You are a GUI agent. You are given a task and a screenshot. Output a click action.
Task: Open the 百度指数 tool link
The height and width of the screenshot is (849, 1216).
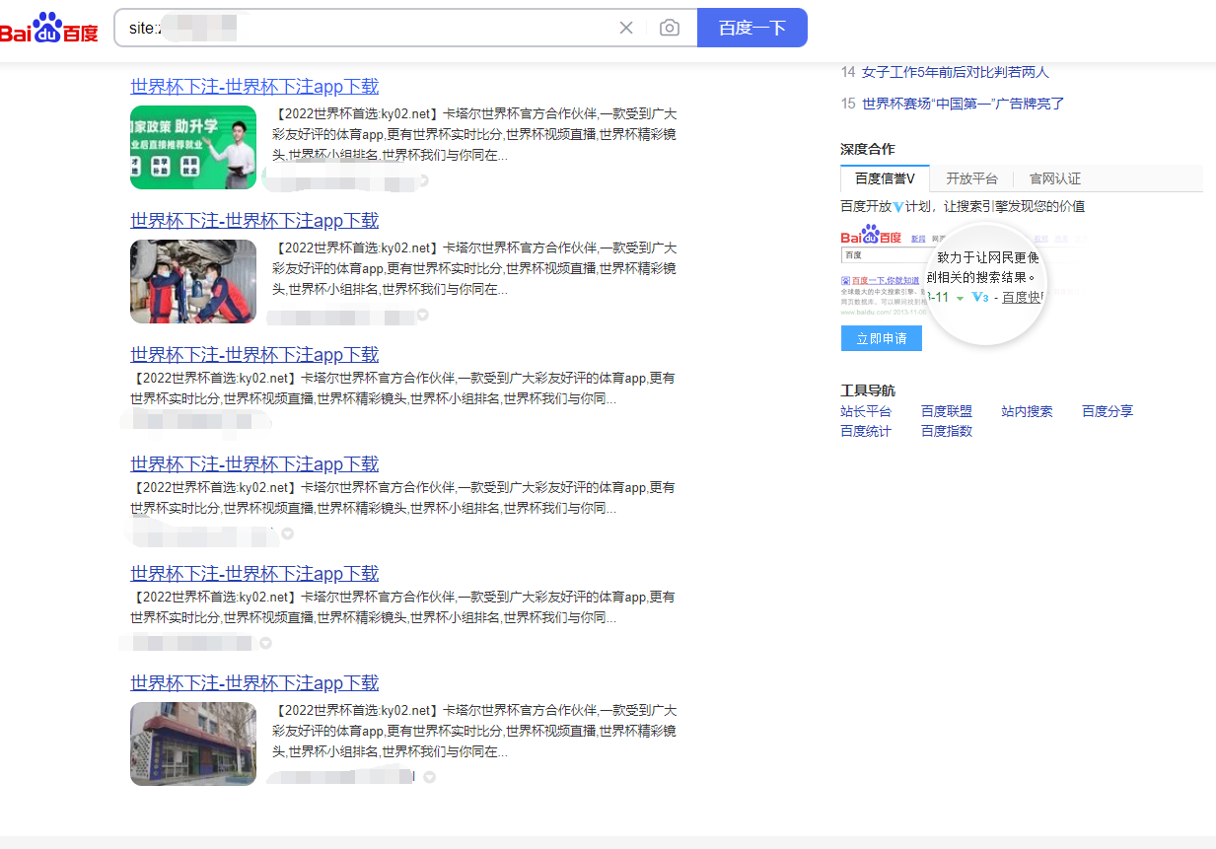947,431
